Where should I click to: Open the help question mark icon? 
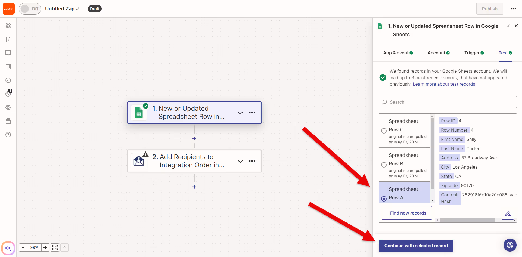(8, 135)
